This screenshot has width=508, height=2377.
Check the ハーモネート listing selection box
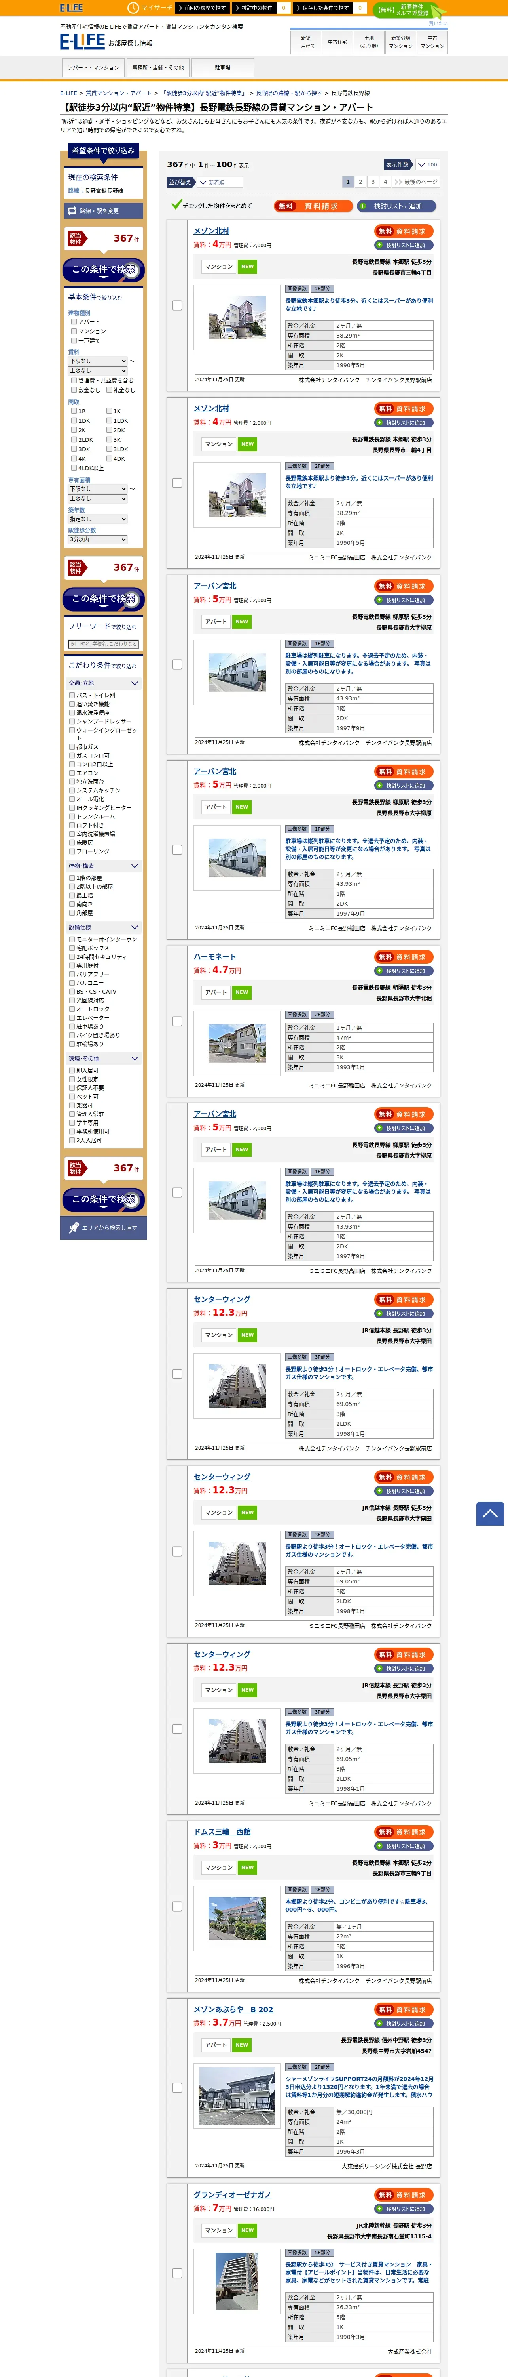coord(177,1021)
